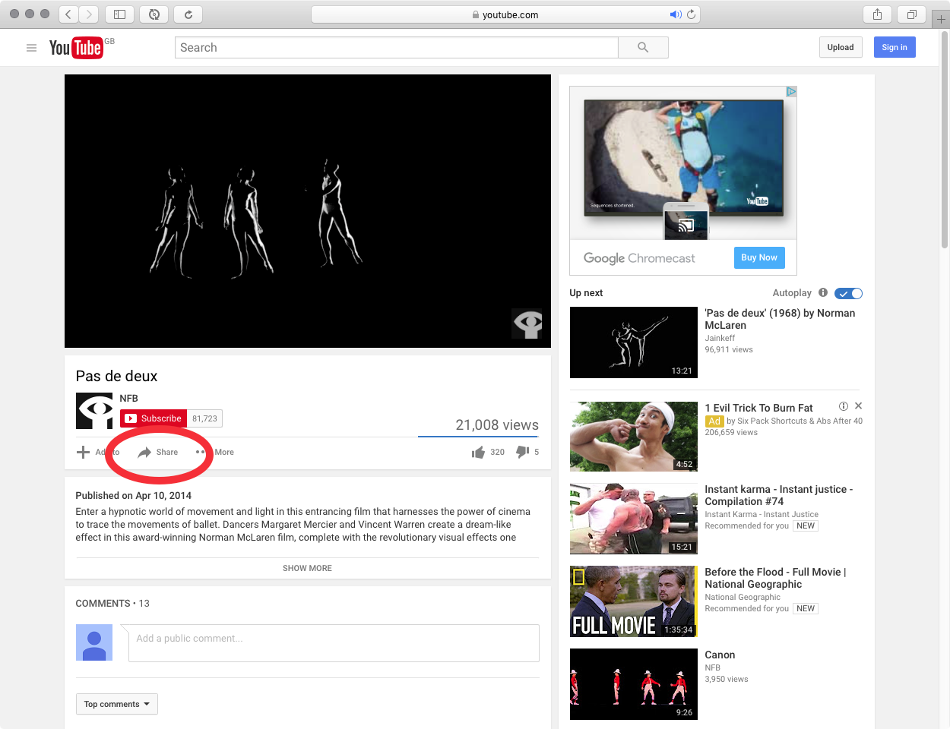
Task: Go back with Safari's back arrow
Action: pos(69,14)
